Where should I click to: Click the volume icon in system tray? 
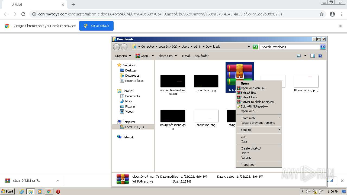(308, 191)
